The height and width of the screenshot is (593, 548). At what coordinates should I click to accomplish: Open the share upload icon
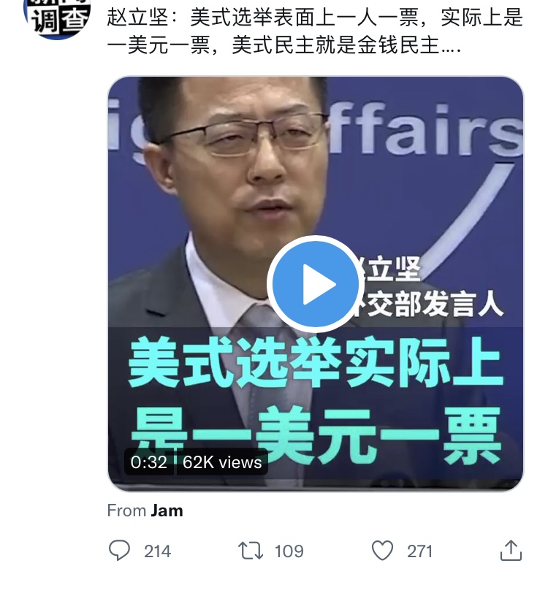pos(511,550)
